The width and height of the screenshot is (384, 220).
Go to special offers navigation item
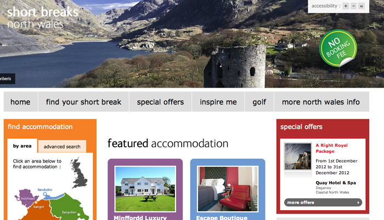click(x=160, y=102)
